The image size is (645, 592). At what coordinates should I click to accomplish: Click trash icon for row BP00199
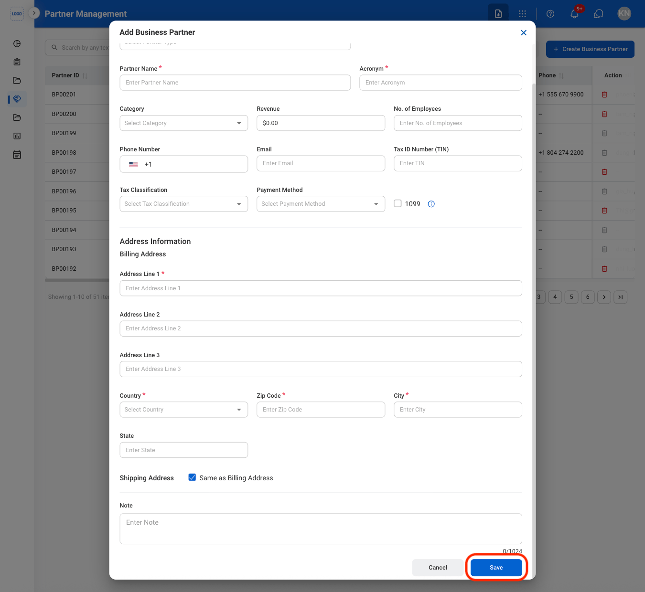(604, 133)
